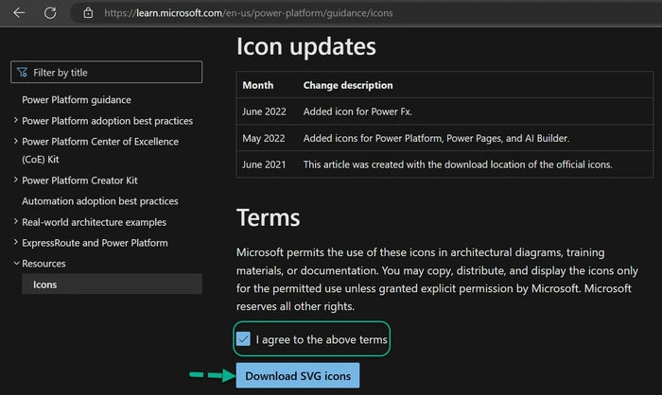Click the 'Terms' heading
Screen dimensions: 662x395
pyautogui.click(x=268, y=217)
